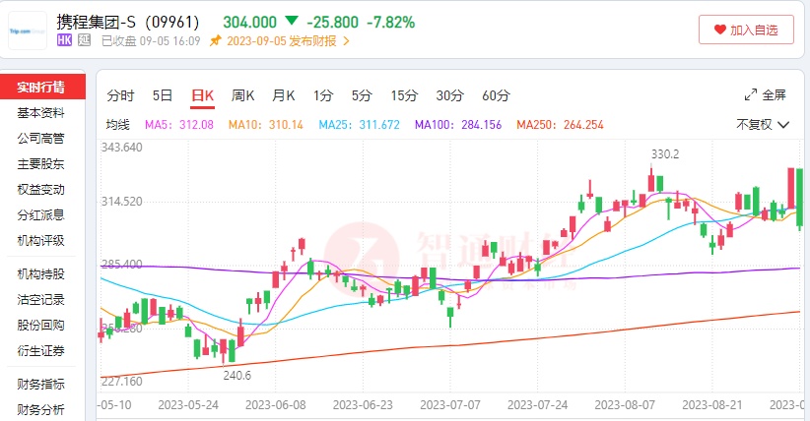Open 财务指标 in the sidebar
Screen dimensions: 810x421
pyautogui.click(x=40, y=385)
